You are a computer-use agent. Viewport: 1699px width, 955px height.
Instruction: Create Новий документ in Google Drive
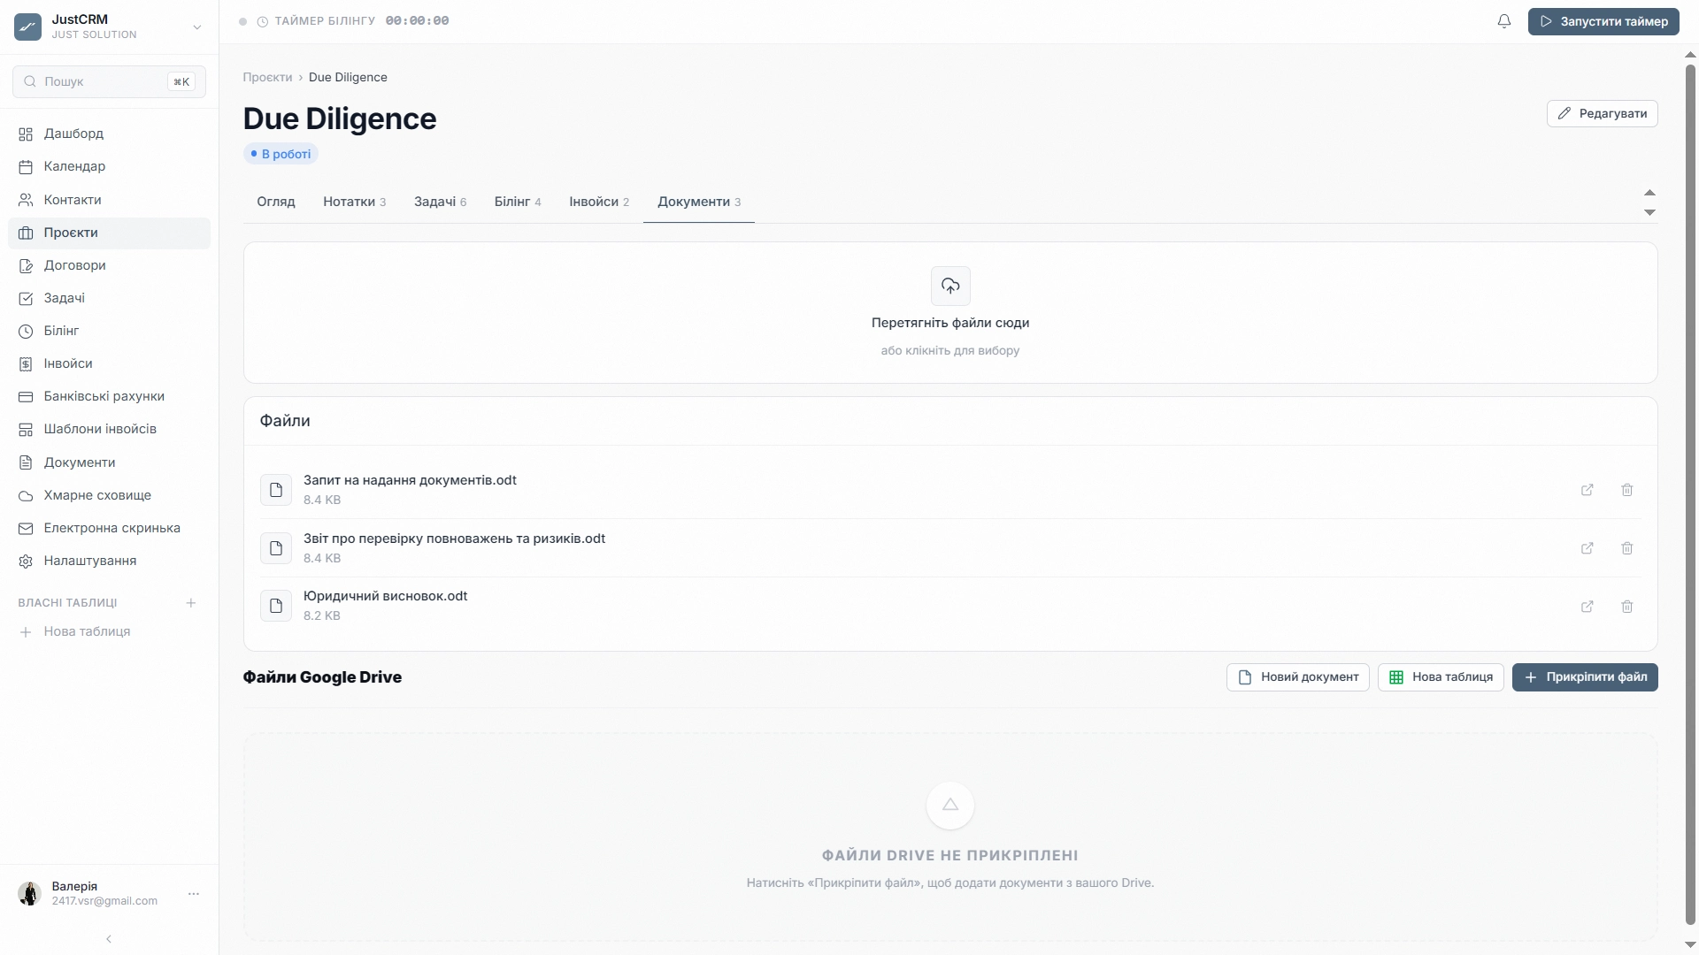[x=1298, y=677]
